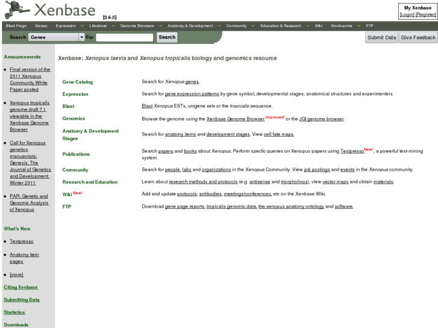Open research methods and protocols link

tap(203, 182)
